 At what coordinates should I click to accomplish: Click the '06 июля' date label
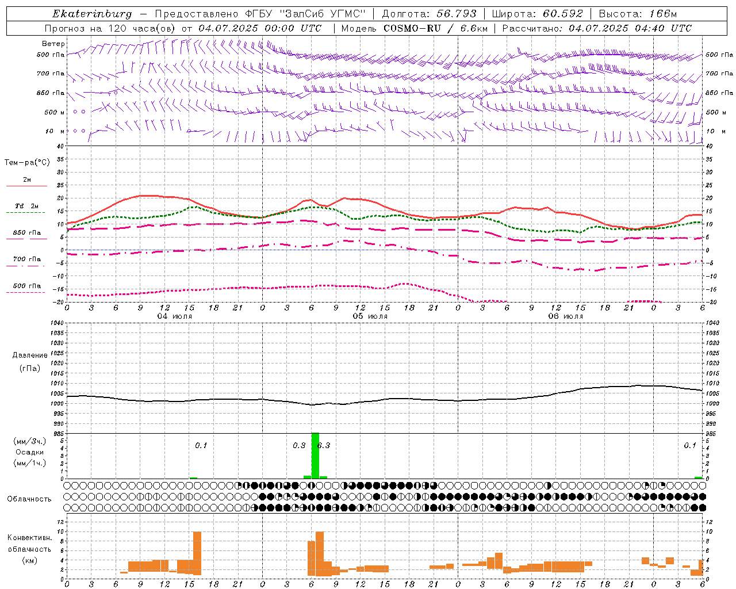[565, 316]
